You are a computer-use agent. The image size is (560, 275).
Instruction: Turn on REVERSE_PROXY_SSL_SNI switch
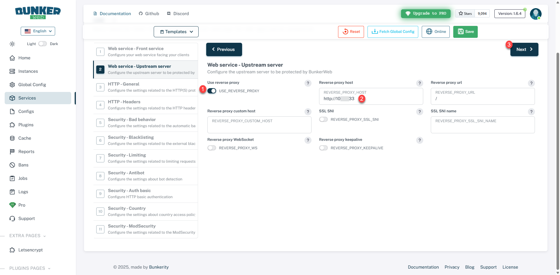(x=323, y=119)
